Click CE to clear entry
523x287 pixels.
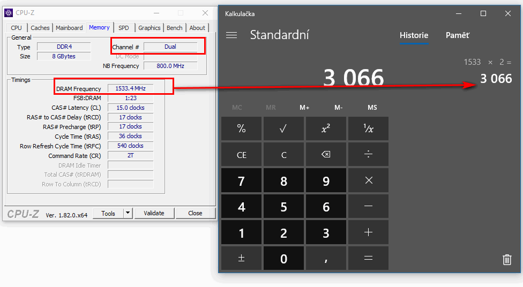click(x=242, y=154)
